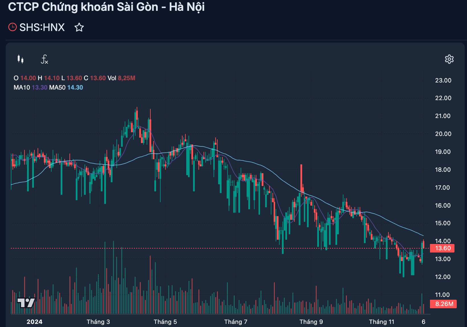
Task: Open chart settings gear
Action: point(449,59)
